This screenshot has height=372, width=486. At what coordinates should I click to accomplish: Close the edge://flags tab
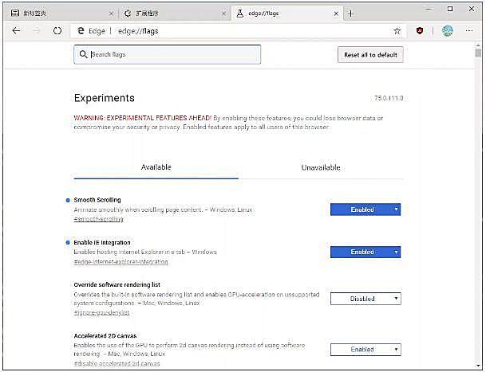(336, 14)
